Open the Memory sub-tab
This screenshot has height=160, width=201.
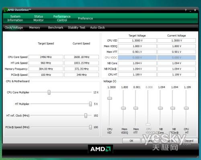(35, 27)
